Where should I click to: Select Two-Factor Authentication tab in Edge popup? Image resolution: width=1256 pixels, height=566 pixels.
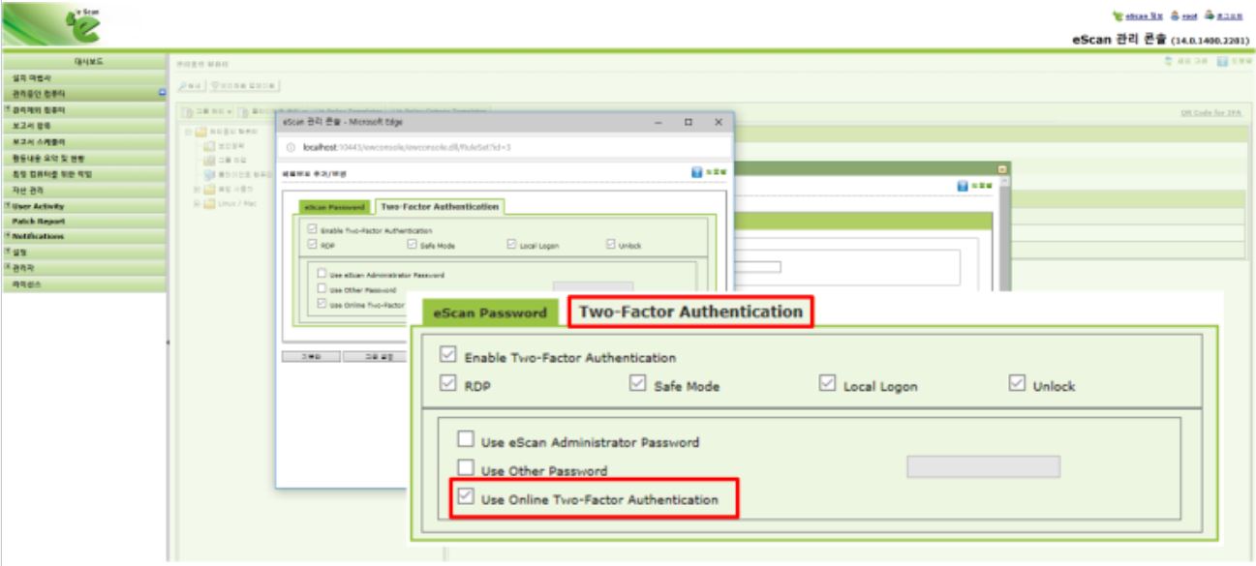(x=441, y=207)
